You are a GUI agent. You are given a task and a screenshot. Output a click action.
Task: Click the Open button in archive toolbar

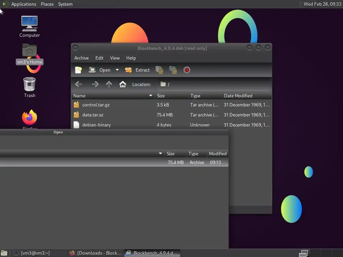point(99,70)
